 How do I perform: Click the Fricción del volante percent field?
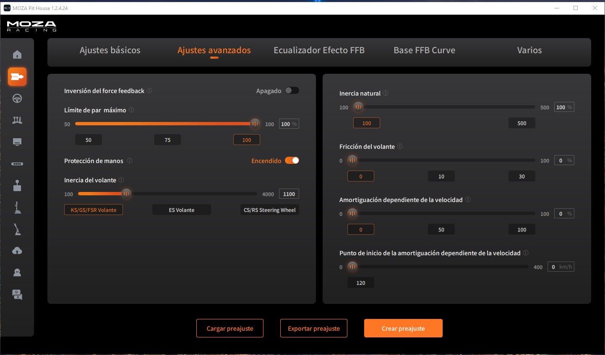pyautogui.click(x=564, y=161)
